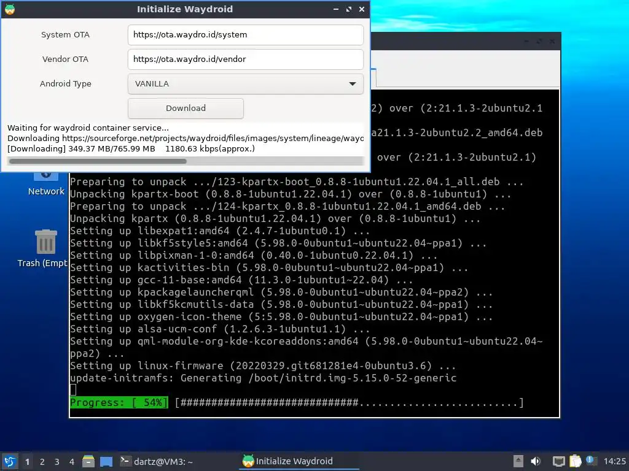This screenshot has width=629, height=471.
Task: Click the 'Unpacking kpartx-boot' terminal line
Action: 291,194
